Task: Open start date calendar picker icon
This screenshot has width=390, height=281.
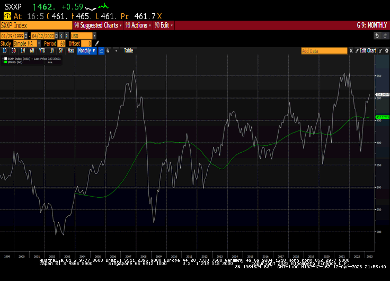Action: click(x=25, y=36)
